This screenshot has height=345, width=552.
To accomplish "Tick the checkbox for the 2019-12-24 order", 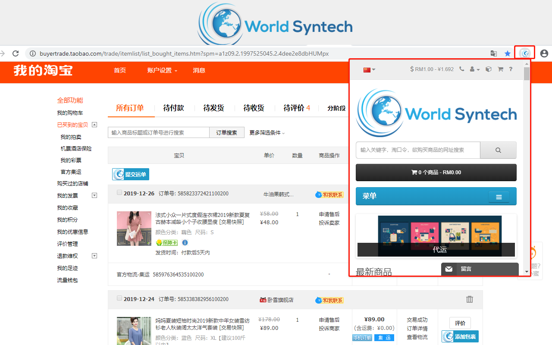I will pos(119,298).
